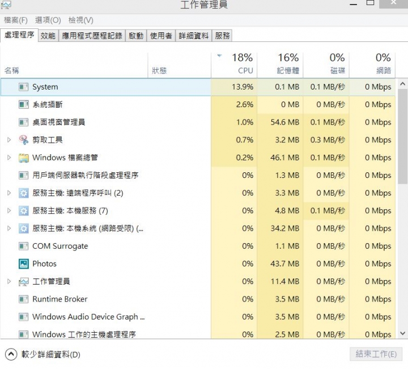408x369 pixels.
Task: Expand 服務主機: 本機服務 (7) group
Action: [9, 211]
